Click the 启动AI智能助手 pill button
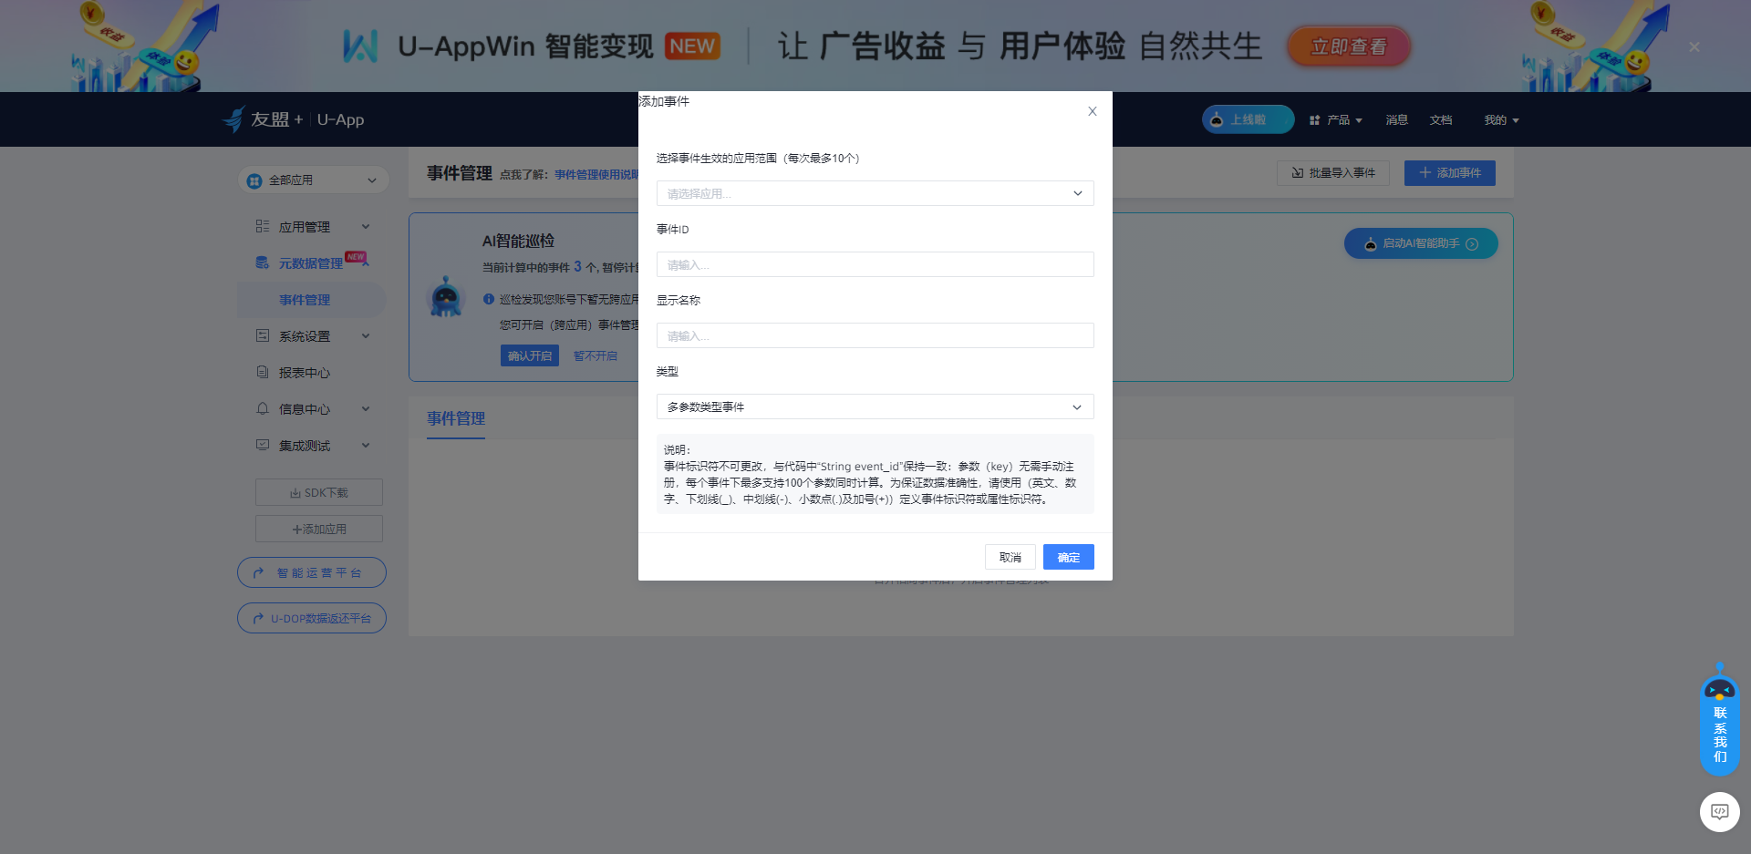The image size is (1751, 854). (1419, 243)
